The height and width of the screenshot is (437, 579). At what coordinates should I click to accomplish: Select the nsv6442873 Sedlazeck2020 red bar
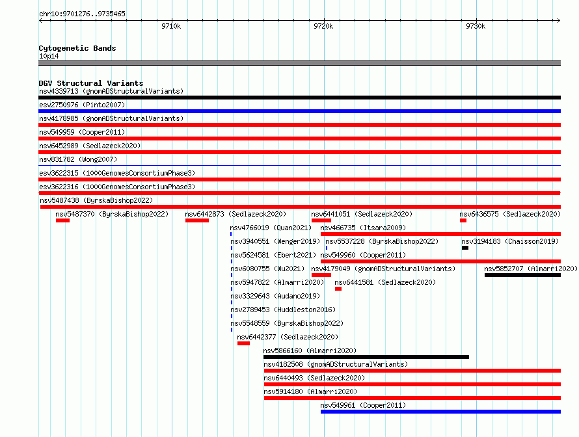point(197,220)
